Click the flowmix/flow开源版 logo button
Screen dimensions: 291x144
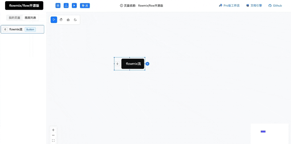(x=24, y=6)
